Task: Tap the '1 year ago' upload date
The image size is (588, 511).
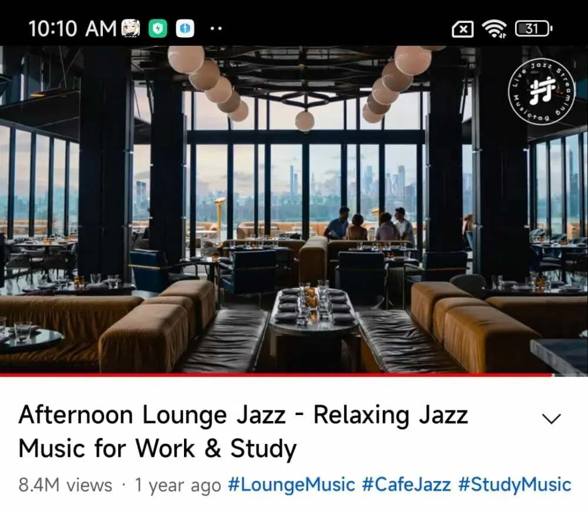Action: 178,485
